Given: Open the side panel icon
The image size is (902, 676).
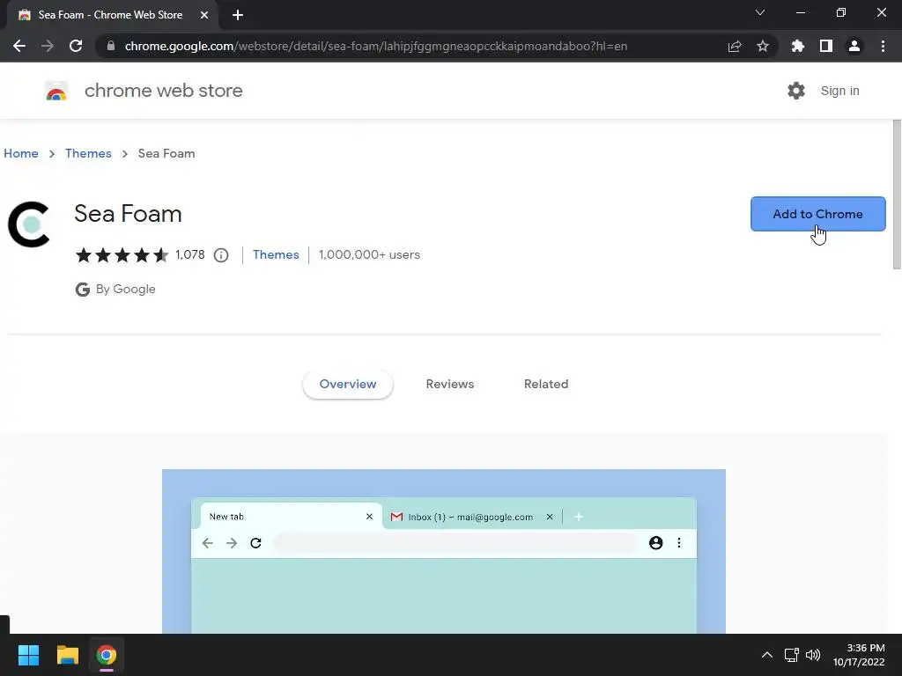Looking at the screenshot, I should click(x=826, y=46).
